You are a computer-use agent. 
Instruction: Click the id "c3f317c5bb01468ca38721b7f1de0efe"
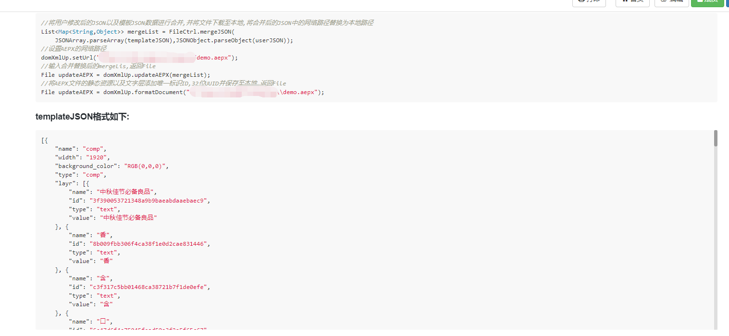[148, 287]
